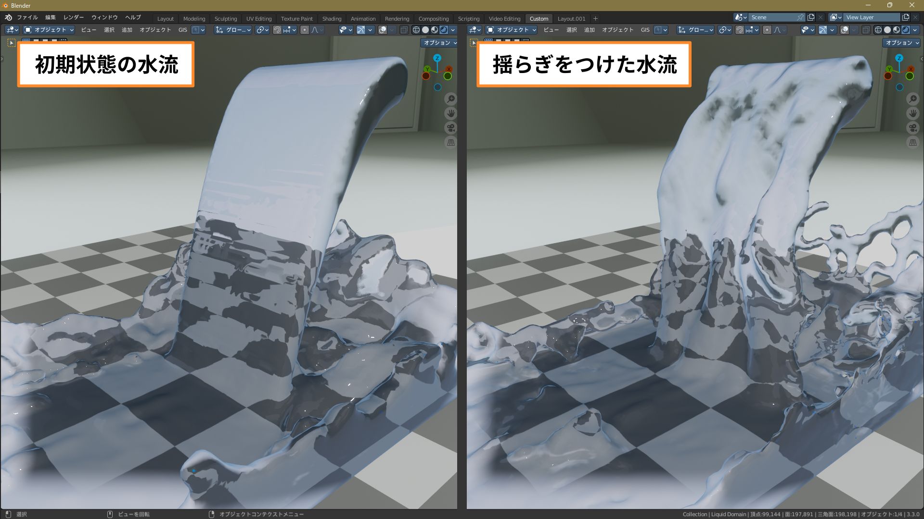Switch to the Shading workspace tab

[332, 19]
